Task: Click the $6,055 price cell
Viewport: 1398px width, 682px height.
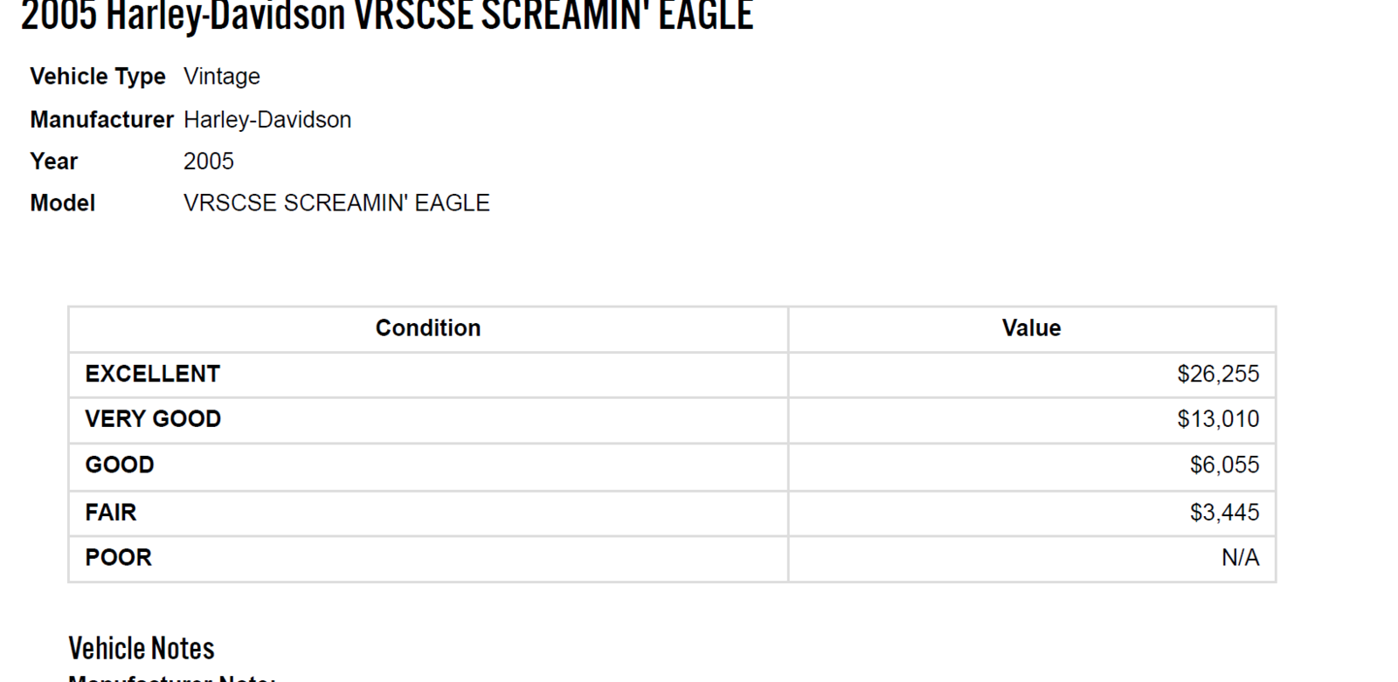Action: click(x=1224, y=465)
